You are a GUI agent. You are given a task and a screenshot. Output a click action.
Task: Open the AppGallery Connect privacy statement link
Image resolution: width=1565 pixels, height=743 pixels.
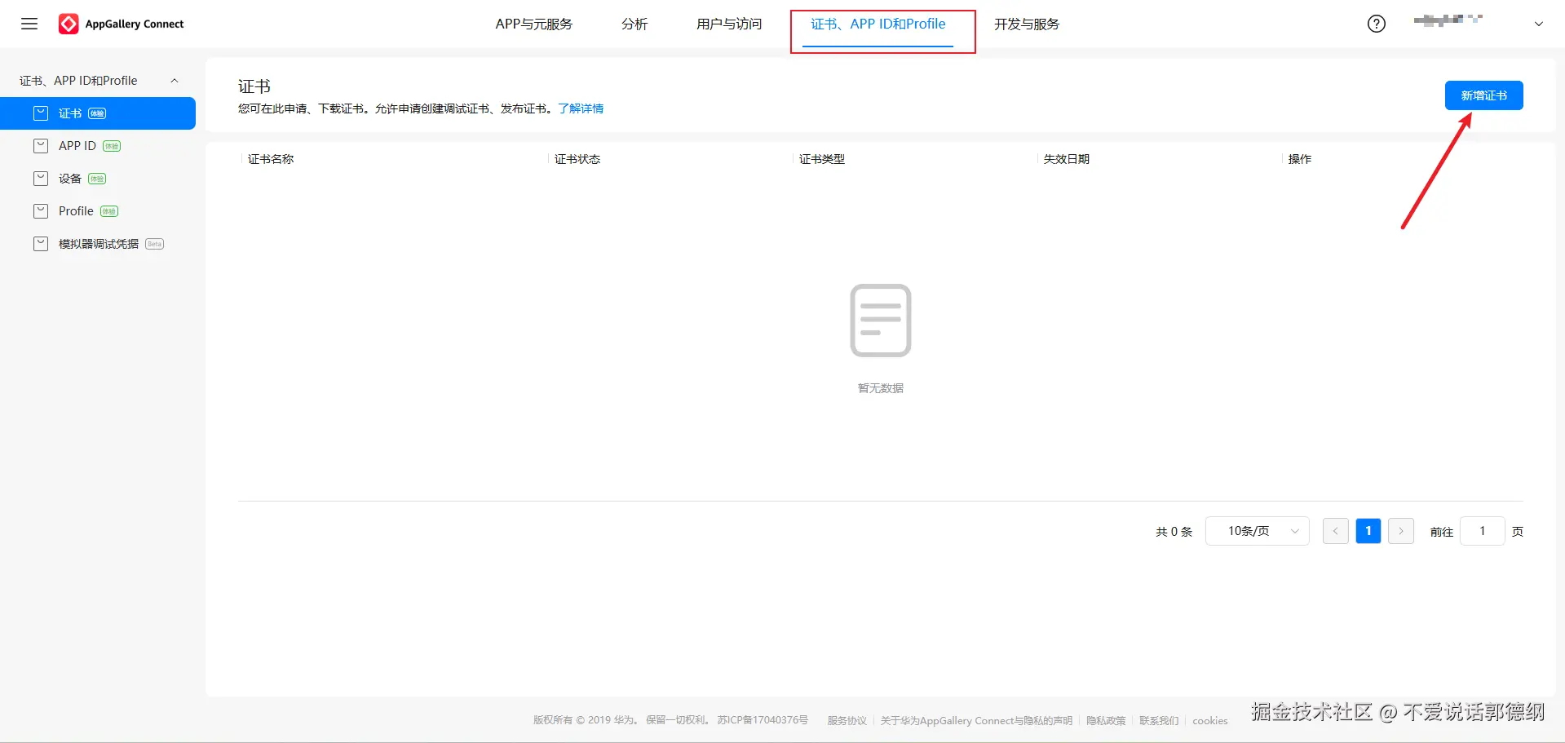point(976,720)
